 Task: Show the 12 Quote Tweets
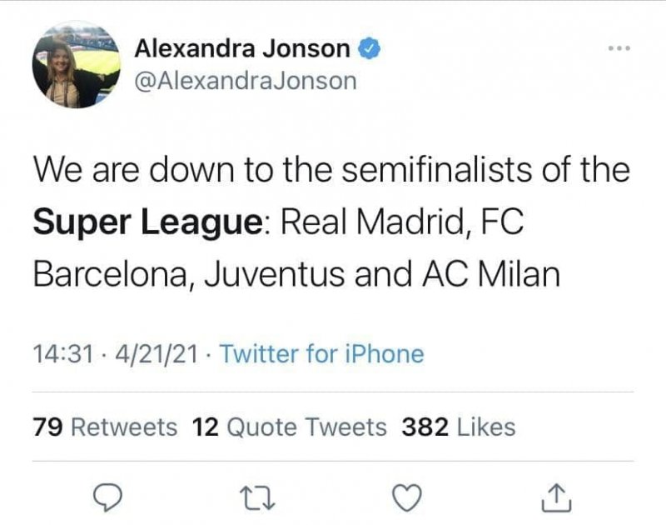289,427
